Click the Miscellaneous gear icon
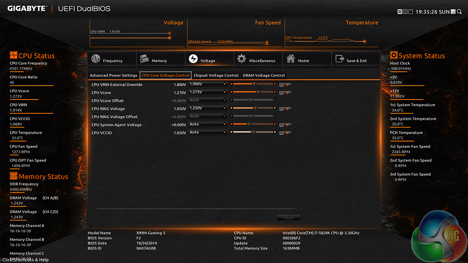Image resolution: width=468 pixels, height=263 pixels. click(241, 60)
